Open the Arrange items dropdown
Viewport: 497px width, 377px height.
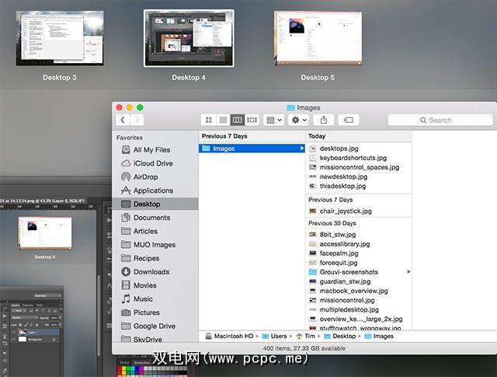[274, 120]
